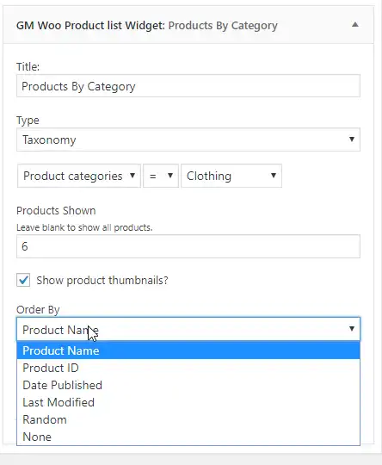Open the equals operator dropdown
382x465 pixels.
pyautogui.click(x=161, y=176)
